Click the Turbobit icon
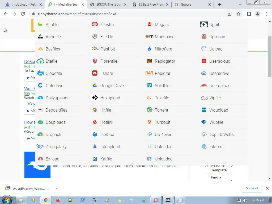 (x=149, y=122)
